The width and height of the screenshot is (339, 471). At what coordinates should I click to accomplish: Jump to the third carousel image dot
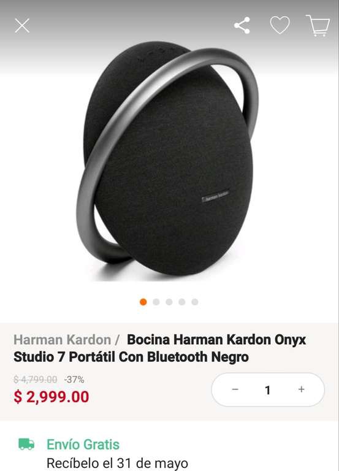(x=169, y=302)
